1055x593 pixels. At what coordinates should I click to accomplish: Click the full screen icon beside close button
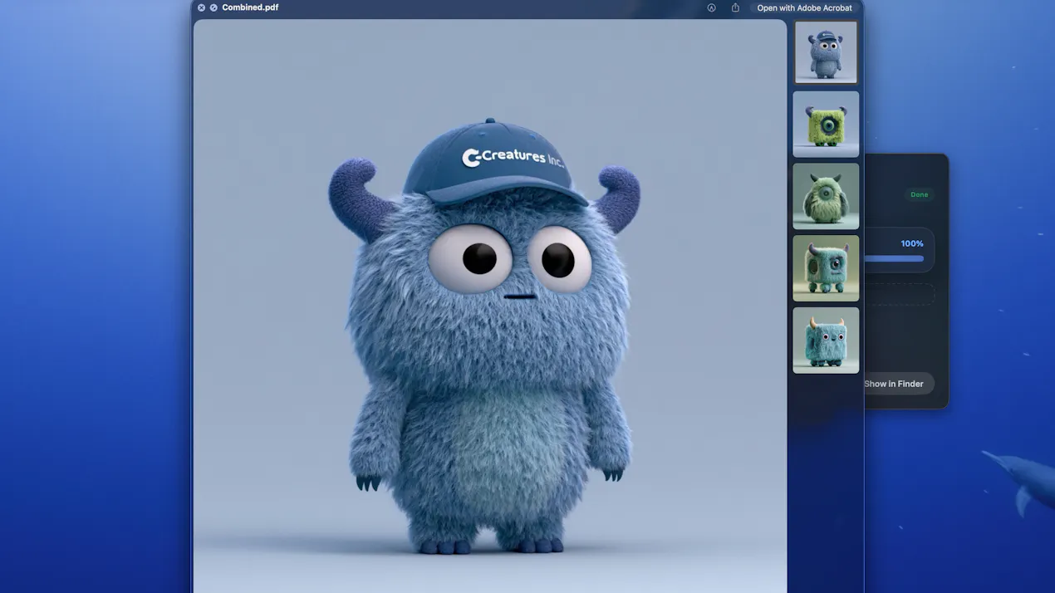(213, 7)
